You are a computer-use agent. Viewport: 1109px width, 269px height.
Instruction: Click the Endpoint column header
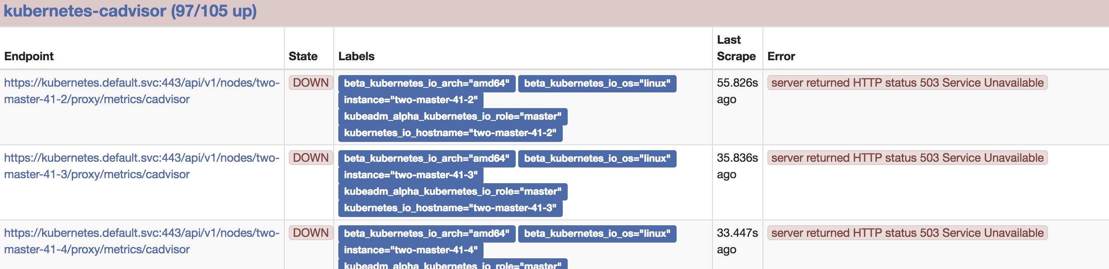click(29, 57)
